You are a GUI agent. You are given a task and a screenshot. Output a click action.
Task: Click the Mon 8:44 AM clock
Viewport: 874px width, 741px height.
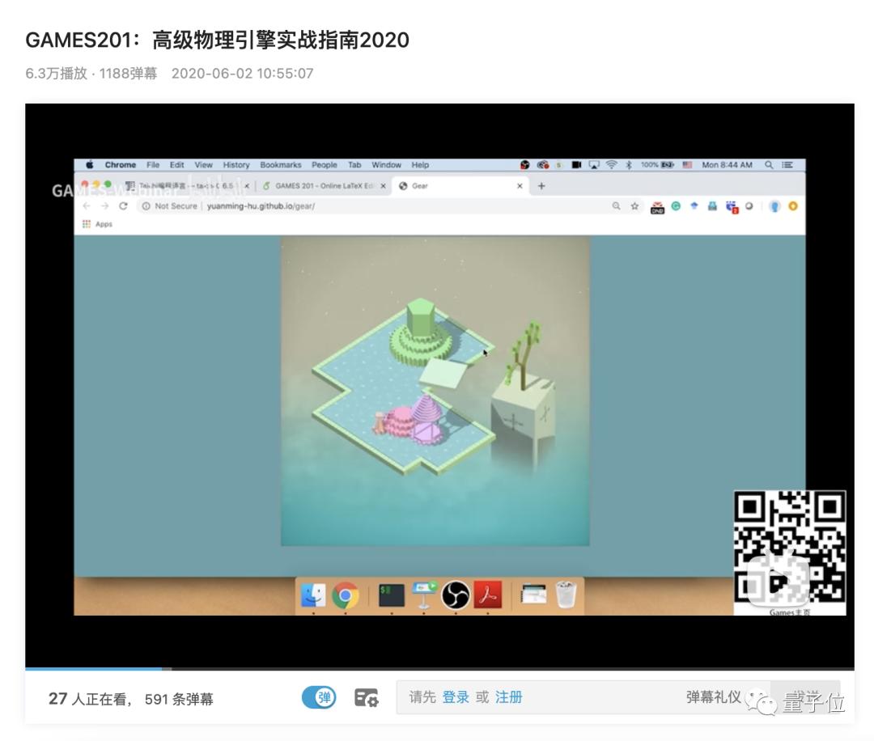(727, 165)
